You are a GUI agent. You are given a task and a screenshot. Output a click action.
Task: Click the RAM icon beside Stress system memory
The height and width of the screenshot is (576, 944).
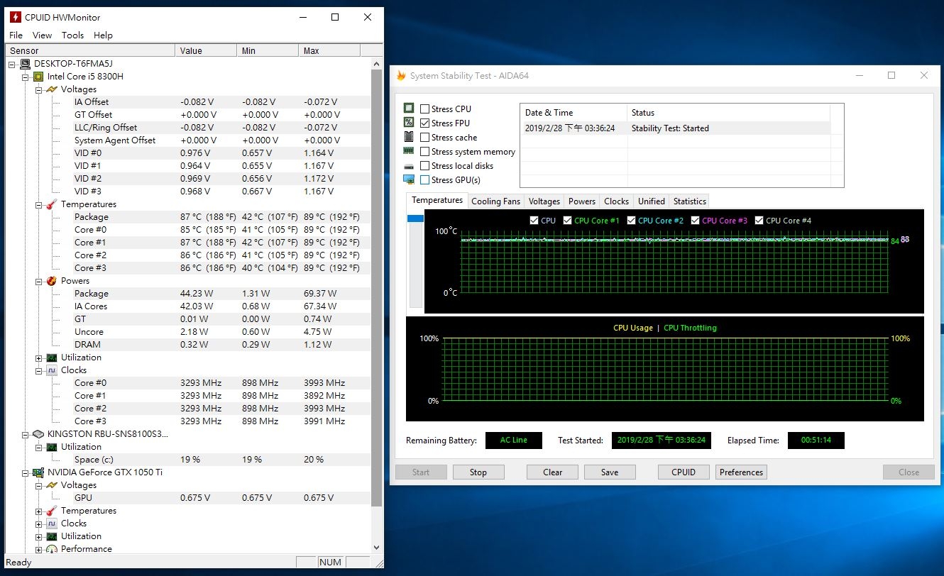click(x=409, y=151)
